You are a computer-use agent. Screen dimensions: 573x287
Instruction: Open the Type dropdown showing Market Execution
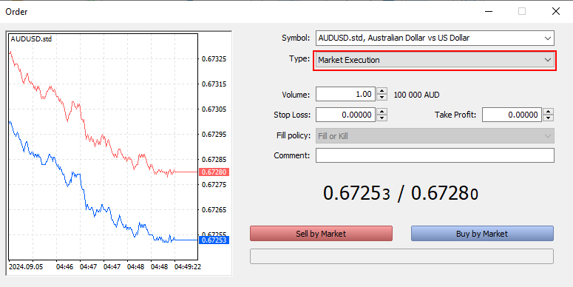[x=435, y=60]
